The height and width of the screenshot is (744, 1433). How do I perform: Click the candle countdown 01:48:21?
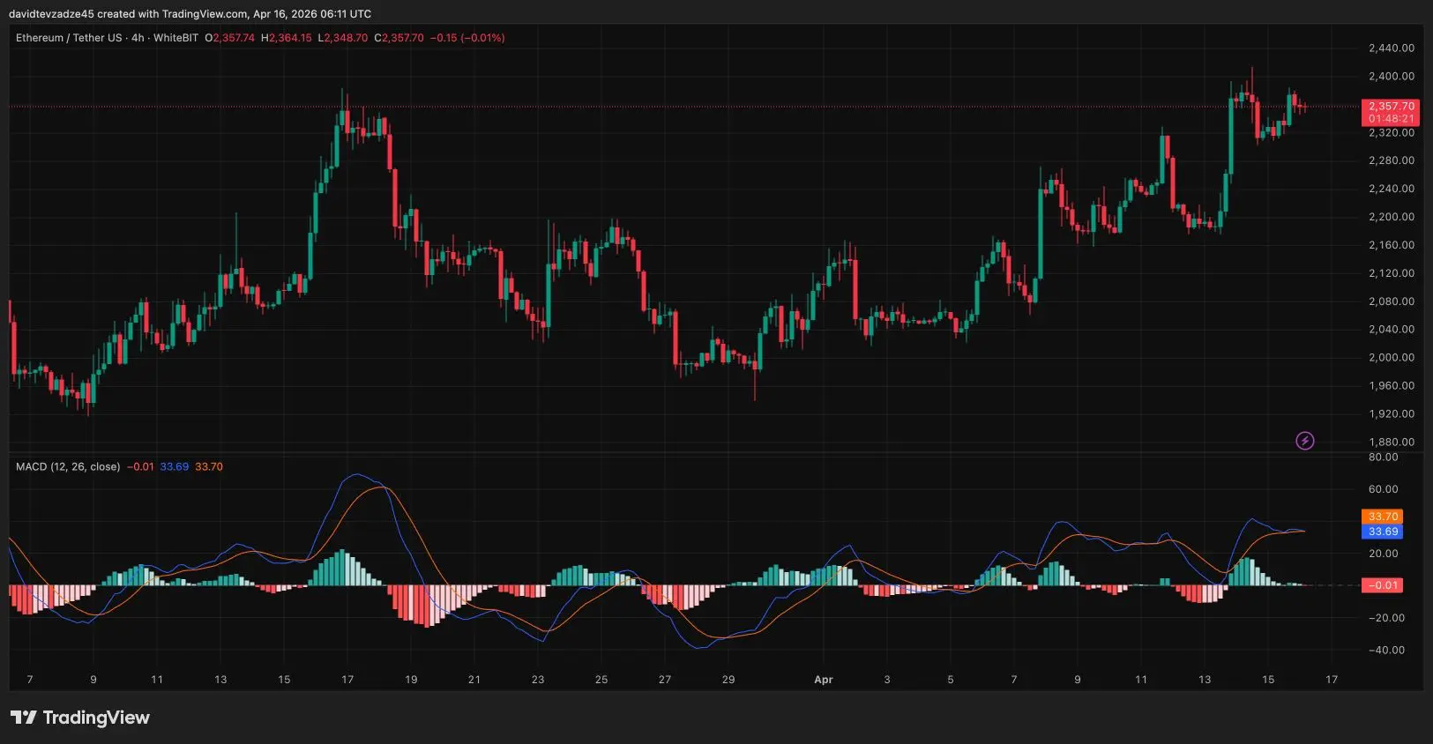click(1392, 118)
